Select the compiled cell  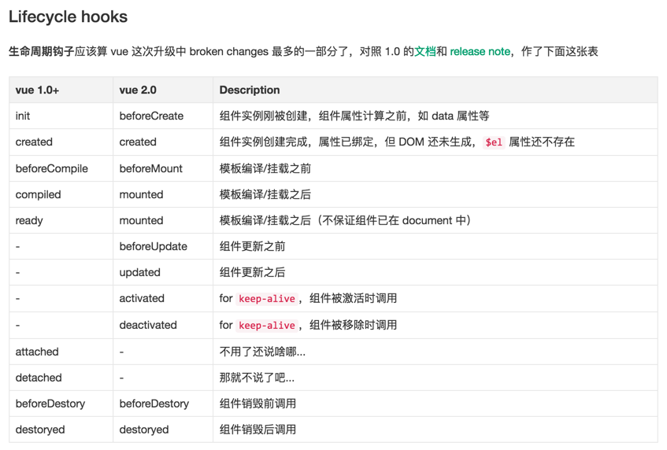[38, 194]
